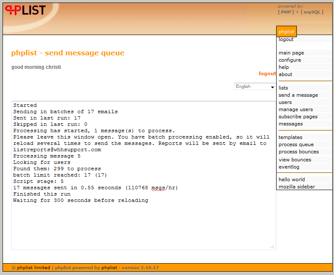Click logout in the sidebar menu
This screenshot has height=275, width=334.
(286, 39)
